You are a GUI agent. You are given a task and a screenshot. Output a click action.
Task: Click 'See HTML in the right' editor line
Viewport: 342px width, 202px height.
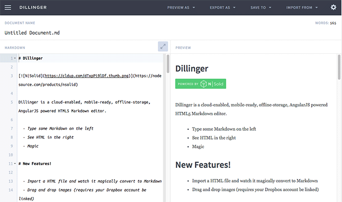pyautogui.click(x=48, y=137)
